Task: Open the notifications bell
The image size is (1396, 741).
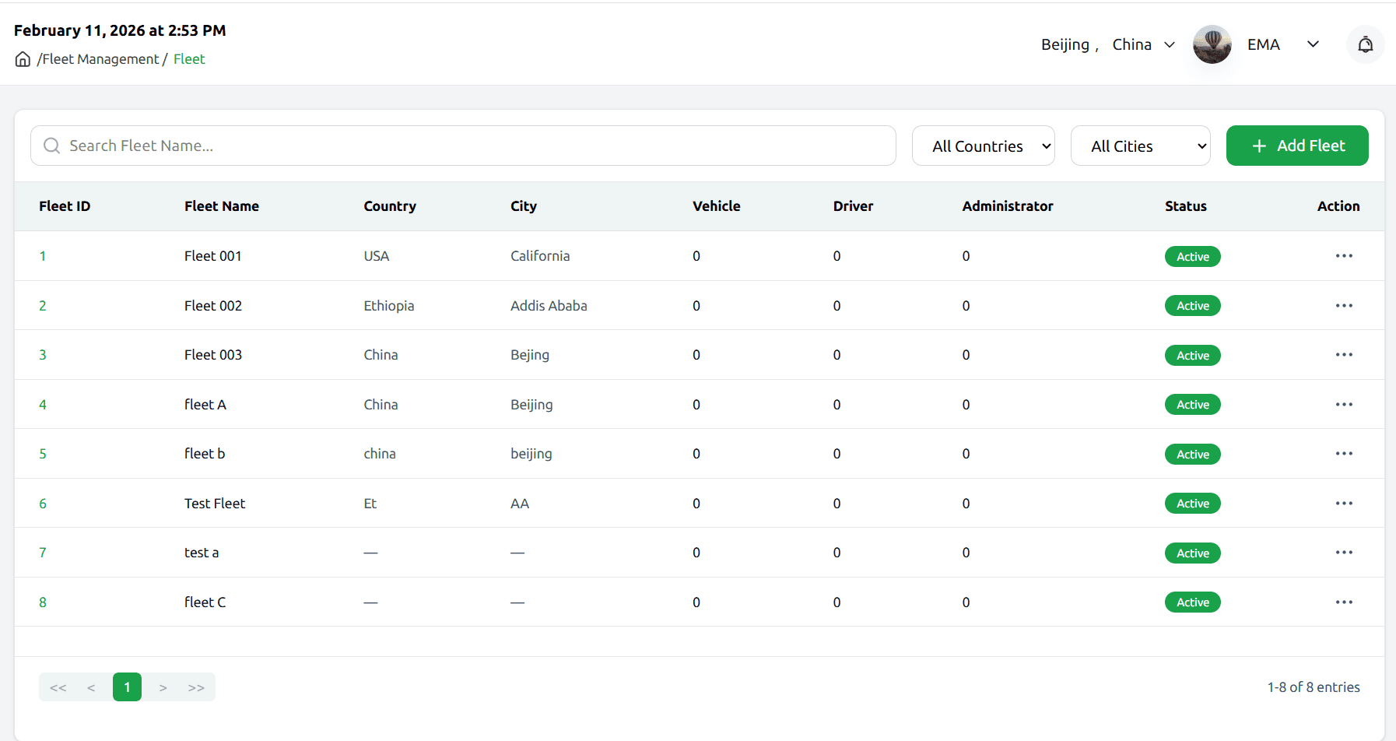Action: (1365, 44)
